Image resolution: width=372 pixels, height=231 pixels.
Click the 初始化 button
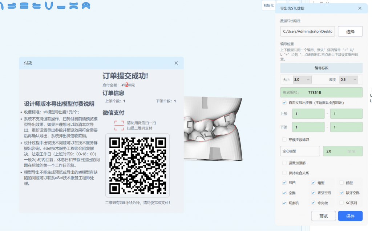[268, 5]
